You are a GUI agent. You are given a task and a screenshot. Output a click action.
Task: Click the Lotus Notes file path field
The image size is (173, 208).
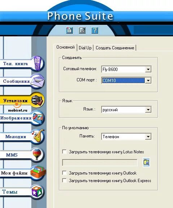click(x=100, y=163)
